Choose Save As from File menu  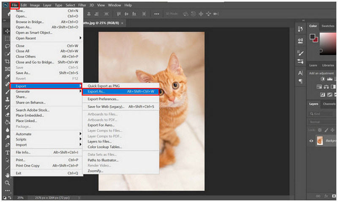coord(47,73)
